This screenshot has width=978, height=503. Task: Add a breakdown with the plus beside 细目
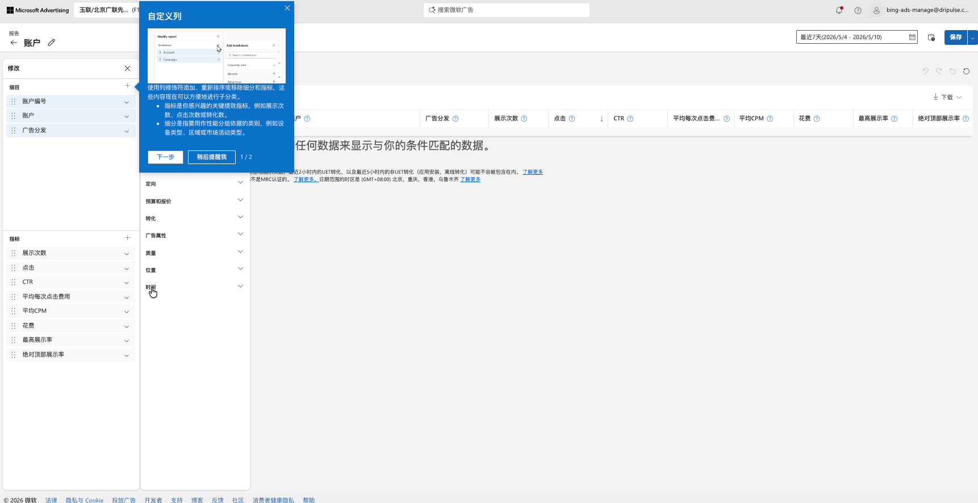[x=127, y=86]
